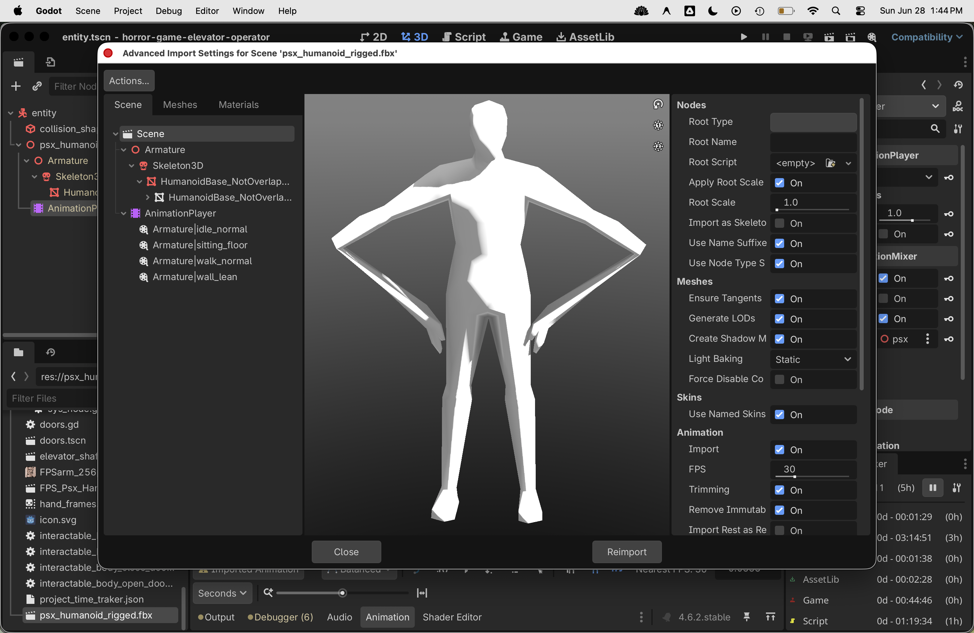Click the run current scene icon
The width and height of the screenshot is (974, 633).
829,37
